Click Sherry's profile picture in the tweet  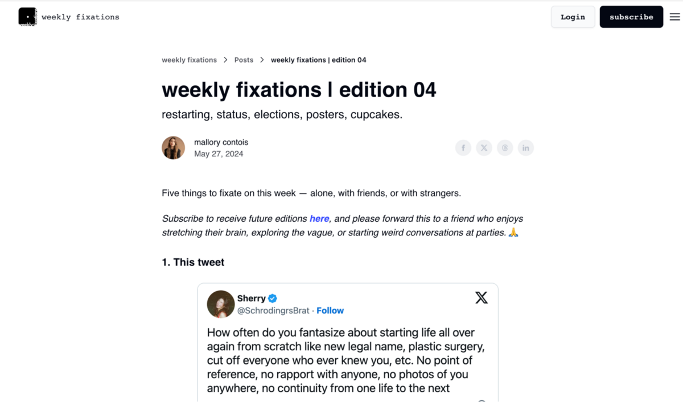coord(221,304)
